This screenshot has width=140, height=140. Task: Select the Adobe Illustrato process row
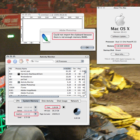coord(47,93)
